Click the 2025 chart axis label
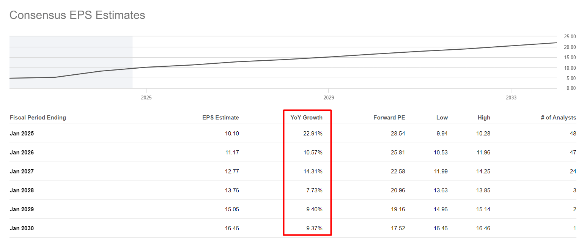 [146, 98]
